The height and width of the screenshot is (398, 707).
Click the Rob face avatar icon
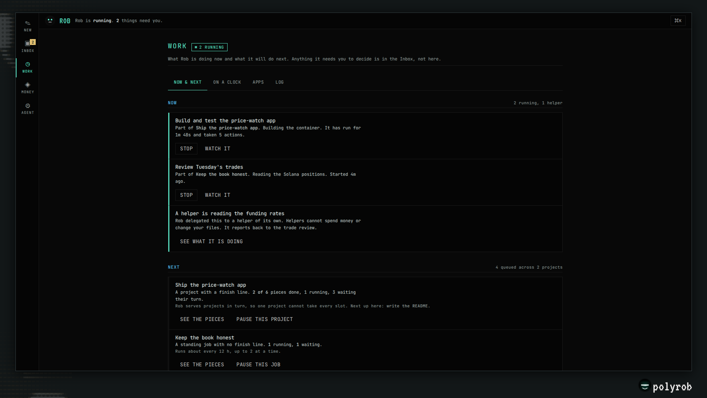click(x=50, y=21)
